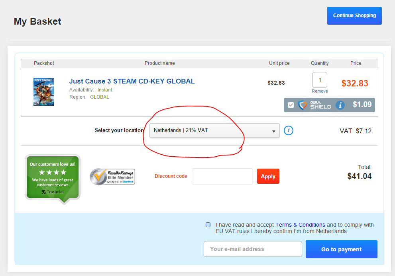Screen dimensions: 395x276
Task: Click the G2A Shield logo icon
Action: [304, 105]
